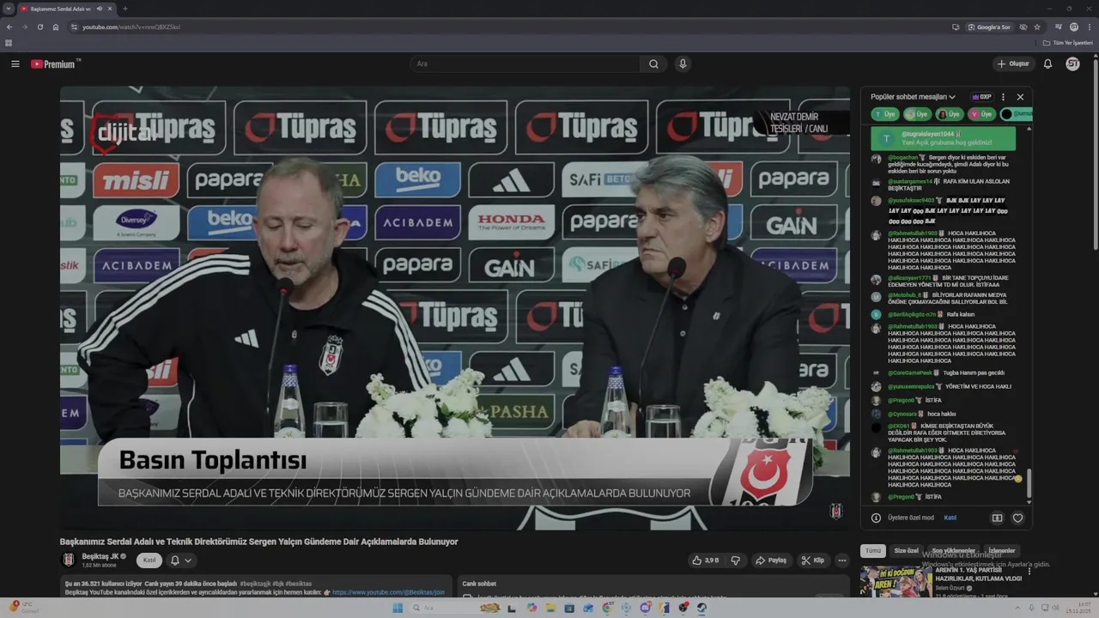Select Son yüklenenler filter chip
1099x618 pixels.
pyautogui.click(x=953, y=550)
